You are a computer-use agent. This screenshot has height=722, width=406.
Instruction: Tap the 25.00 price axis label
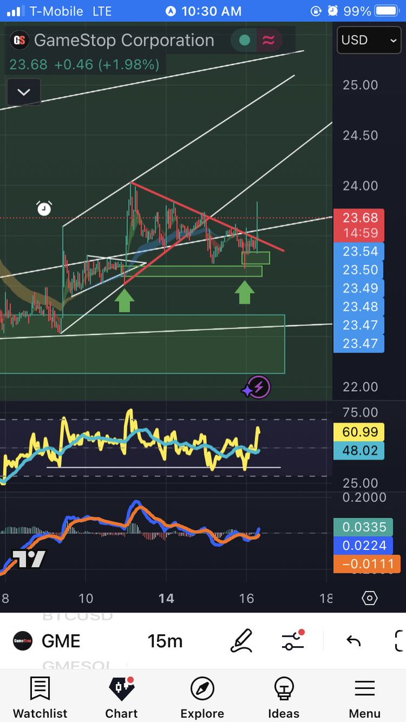(360, 85)
